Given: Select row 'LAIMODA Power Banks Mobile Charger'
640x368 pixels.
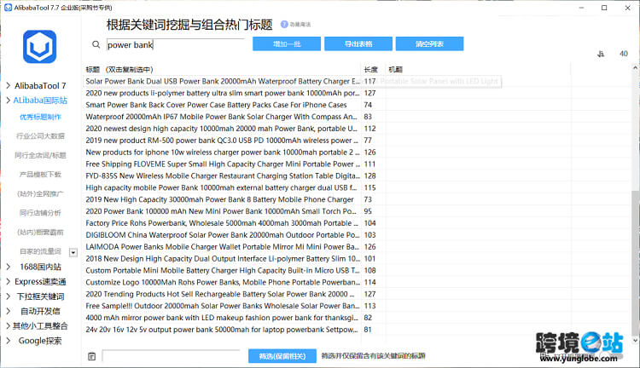Looking at the screenshot, I should (x=223, y=246).
